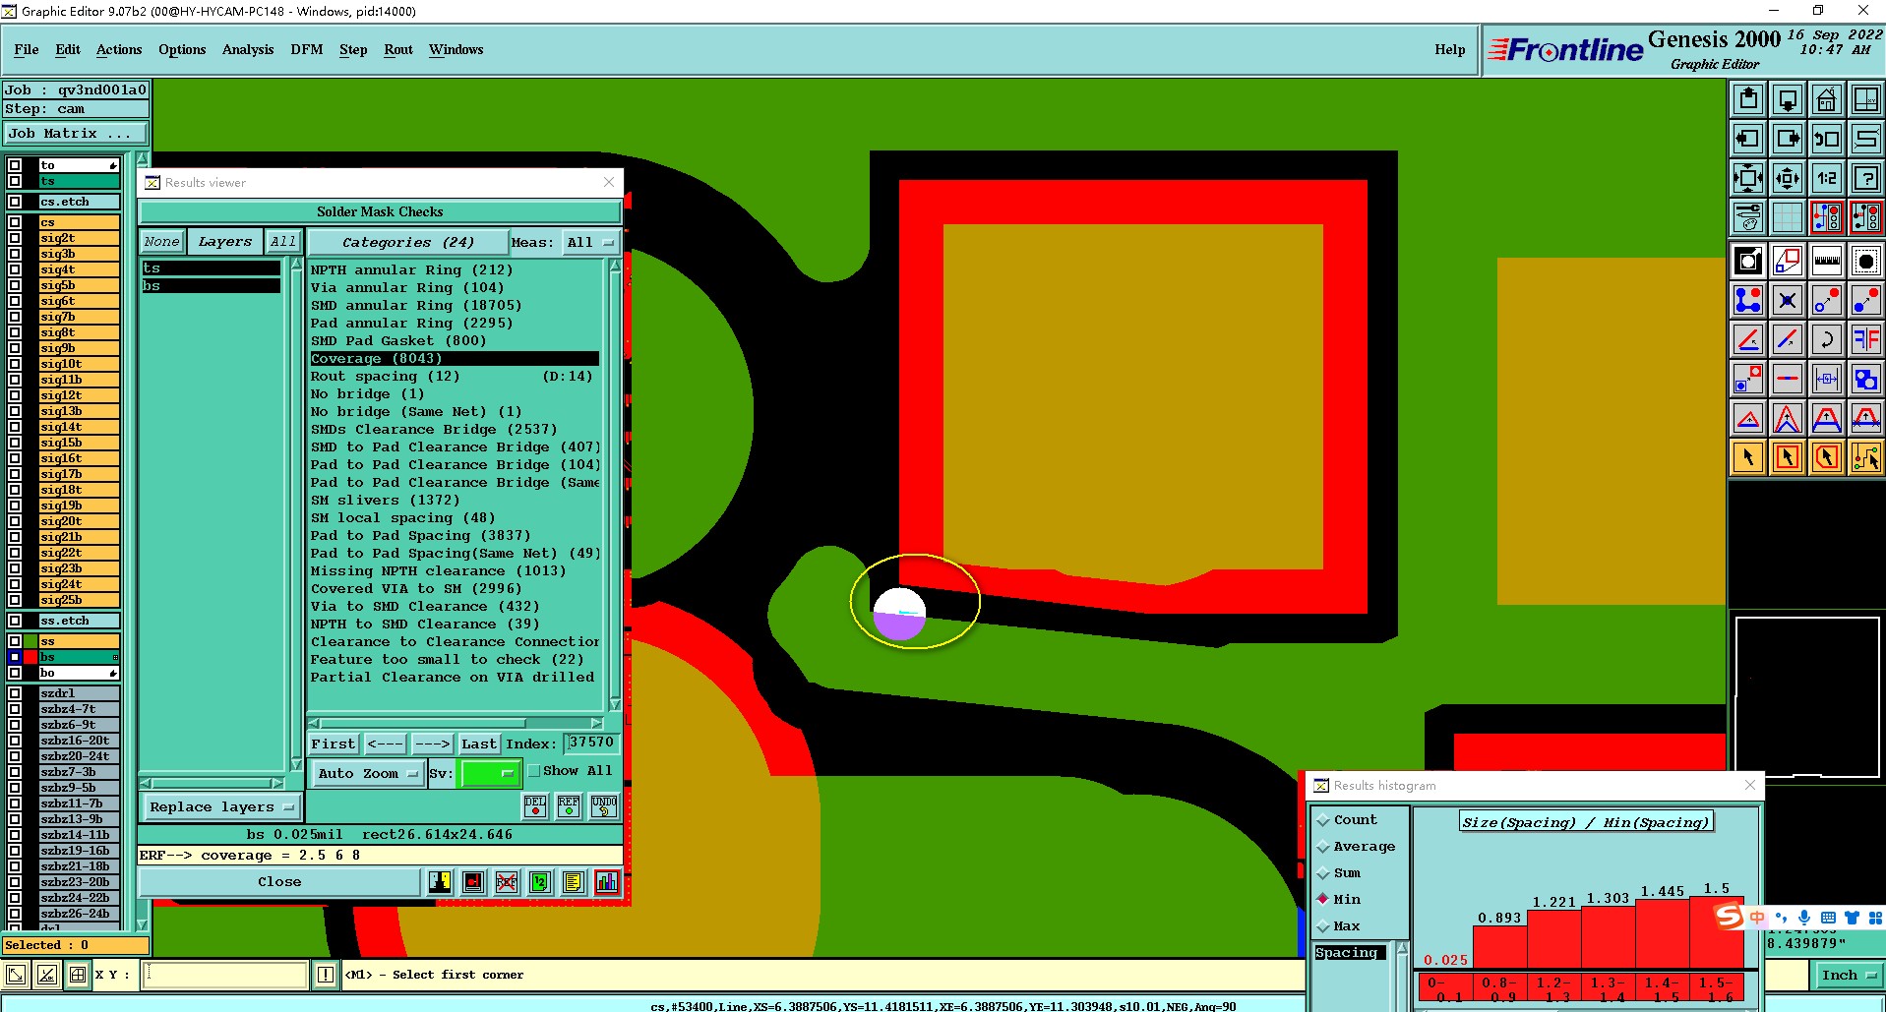1886x1012 pixels.
Task: Select the rectangle-area selection arrow tool
Action: tap(1788, 457)
